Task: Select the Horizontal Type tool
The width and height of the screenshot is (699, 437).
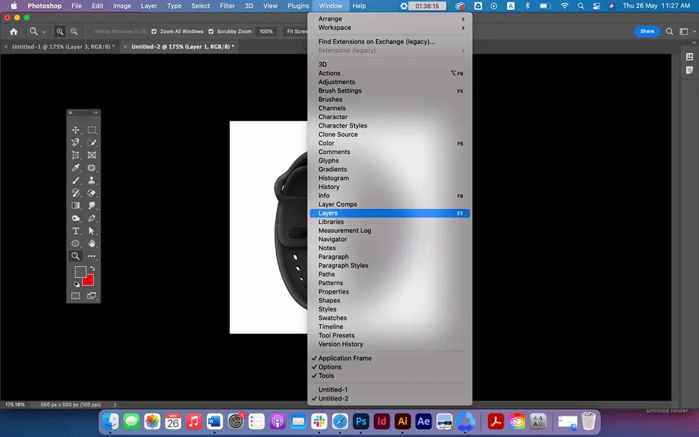Action: [x=76, y=231]
